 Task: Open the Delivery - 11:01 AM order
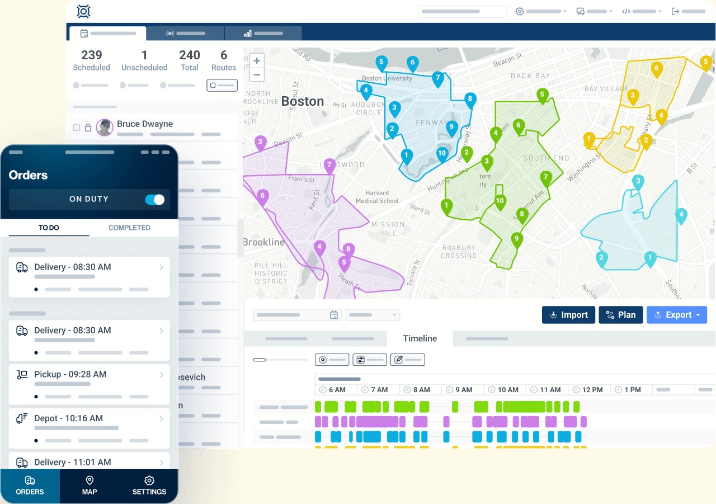tap(89, 460)
